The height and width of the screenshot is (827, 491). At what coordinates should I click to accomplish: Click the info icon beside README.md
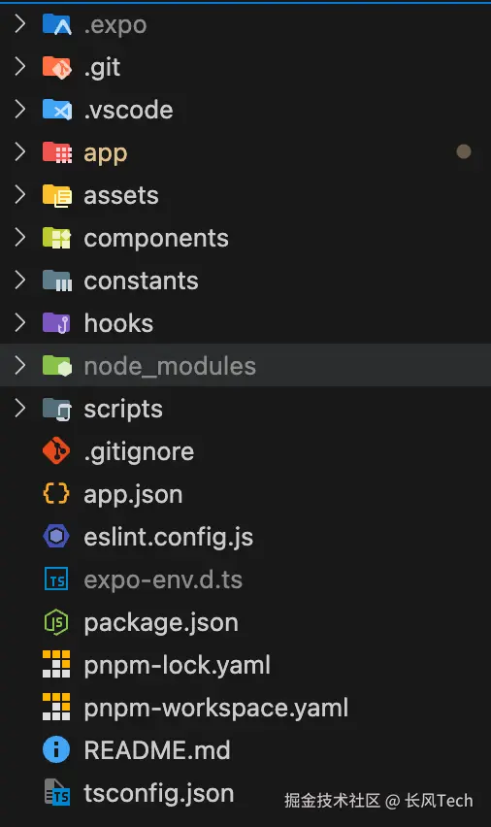point(56,749)
